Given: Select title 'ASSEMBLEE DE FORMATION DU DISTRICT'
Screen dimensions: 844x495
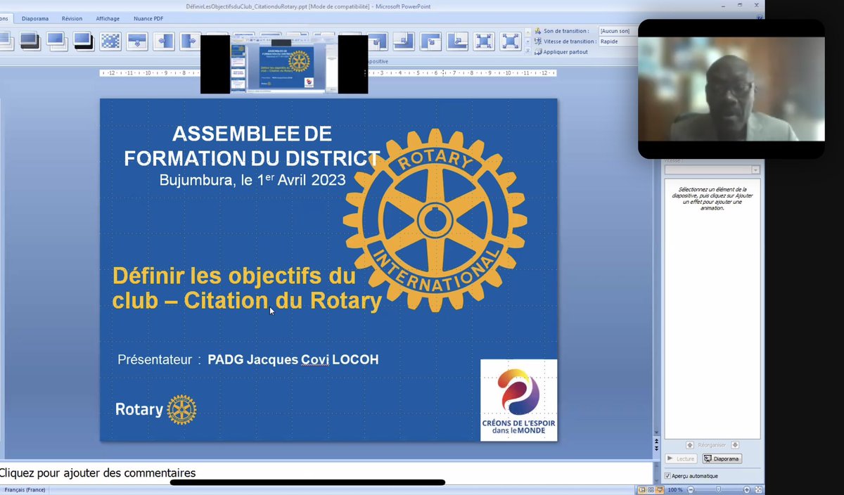Looking at the screenshot, I should pyautogui.click(x=252, y=146).
